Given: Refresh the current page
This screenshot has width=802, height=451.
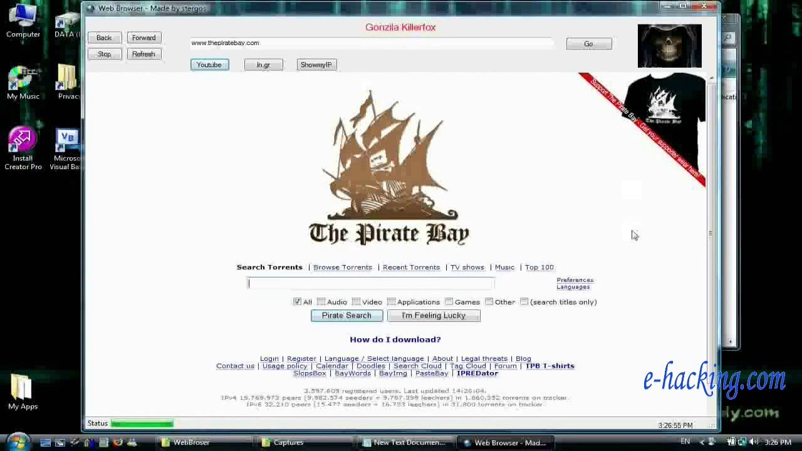Looking at the screenshot, I should (x=143, y=54).
